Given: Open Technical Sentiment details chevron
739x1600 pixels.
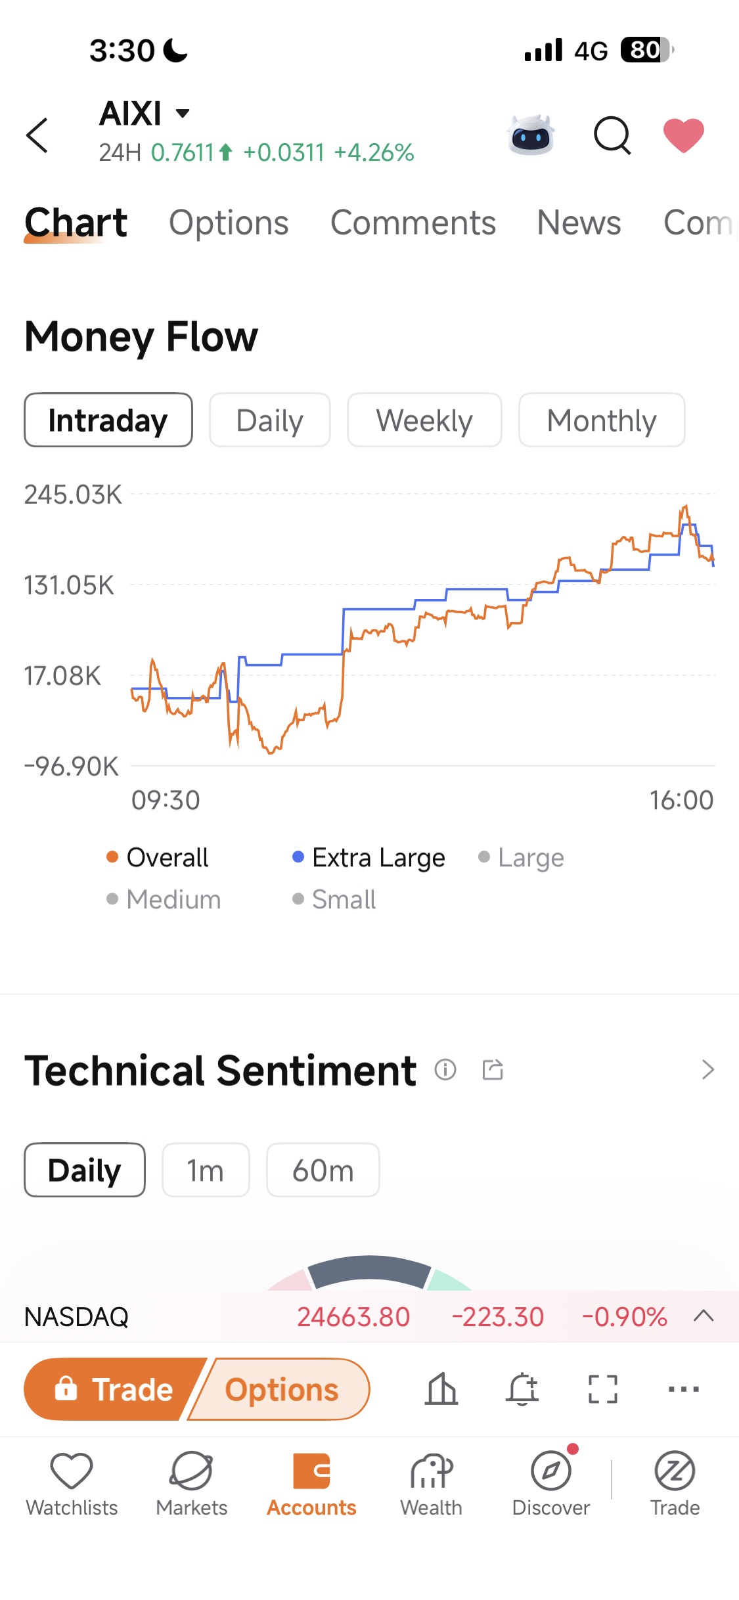Looking at the screenshot, I should click(x=707, y=1070).
